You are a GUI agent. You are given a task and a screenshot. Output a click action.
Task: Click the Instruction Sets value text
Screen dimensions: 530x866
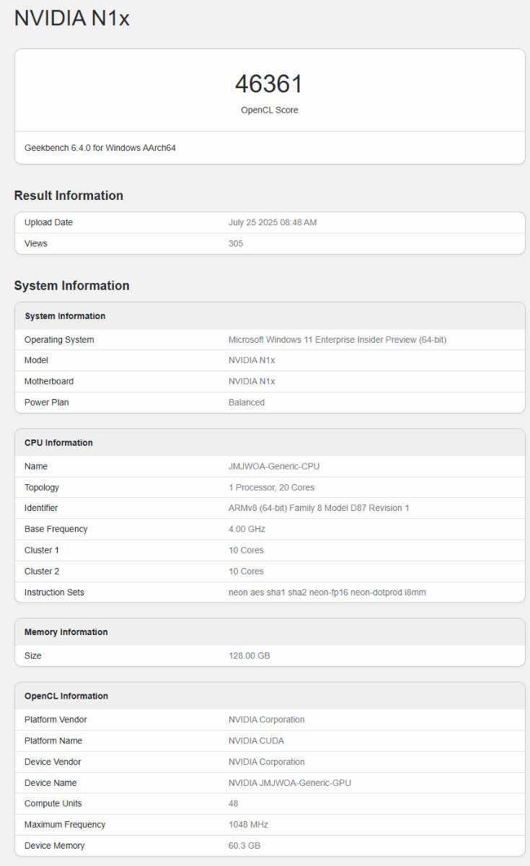tap(327, 592)
